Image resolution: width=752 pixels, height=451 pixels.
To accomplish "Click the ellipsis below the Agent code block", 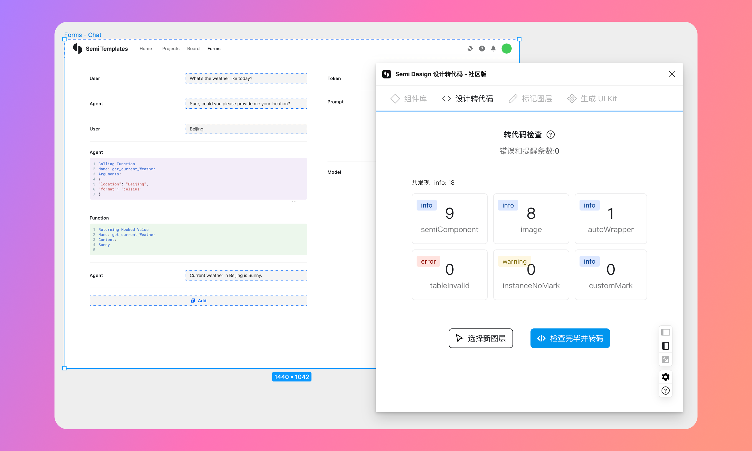I will coord(294,201).
